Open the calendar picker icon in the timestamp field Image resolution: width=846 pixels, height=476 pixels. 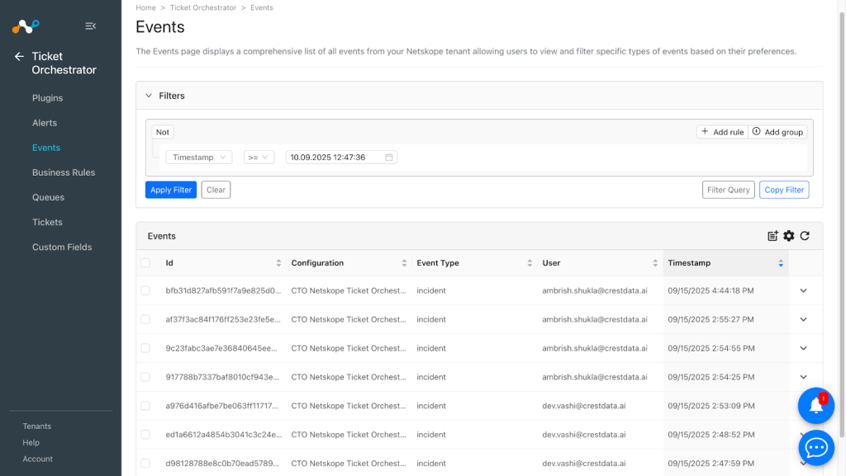(x=389, y=158)
